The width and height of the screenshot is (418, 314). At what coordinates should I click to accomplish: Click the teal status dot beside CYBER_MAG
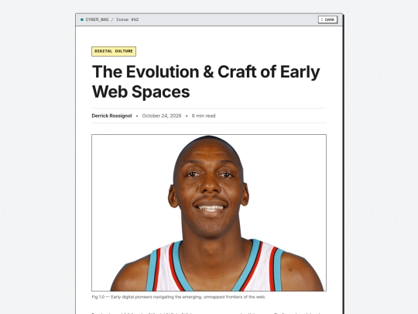[82, 19]
